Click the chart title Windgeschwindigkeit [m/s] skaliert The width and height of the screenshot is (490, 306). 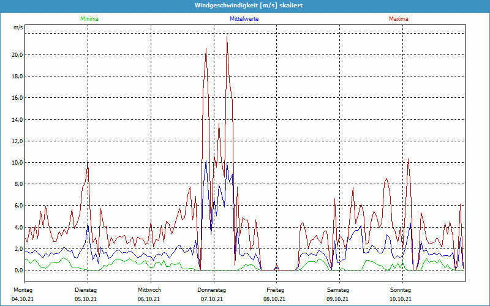pos(249,6)
